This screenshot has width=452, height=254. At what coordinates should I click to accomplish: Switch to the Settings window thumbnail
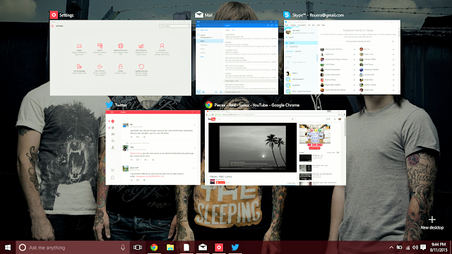click(121, 58)
